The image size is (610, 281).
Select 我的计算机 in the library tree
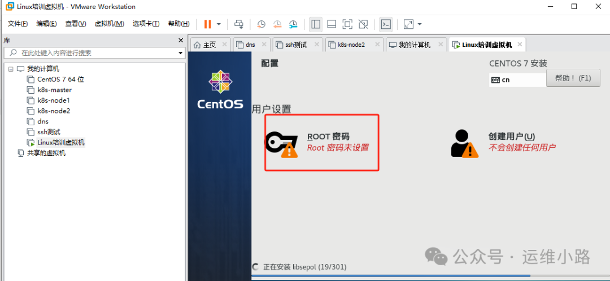coord(43,69)
